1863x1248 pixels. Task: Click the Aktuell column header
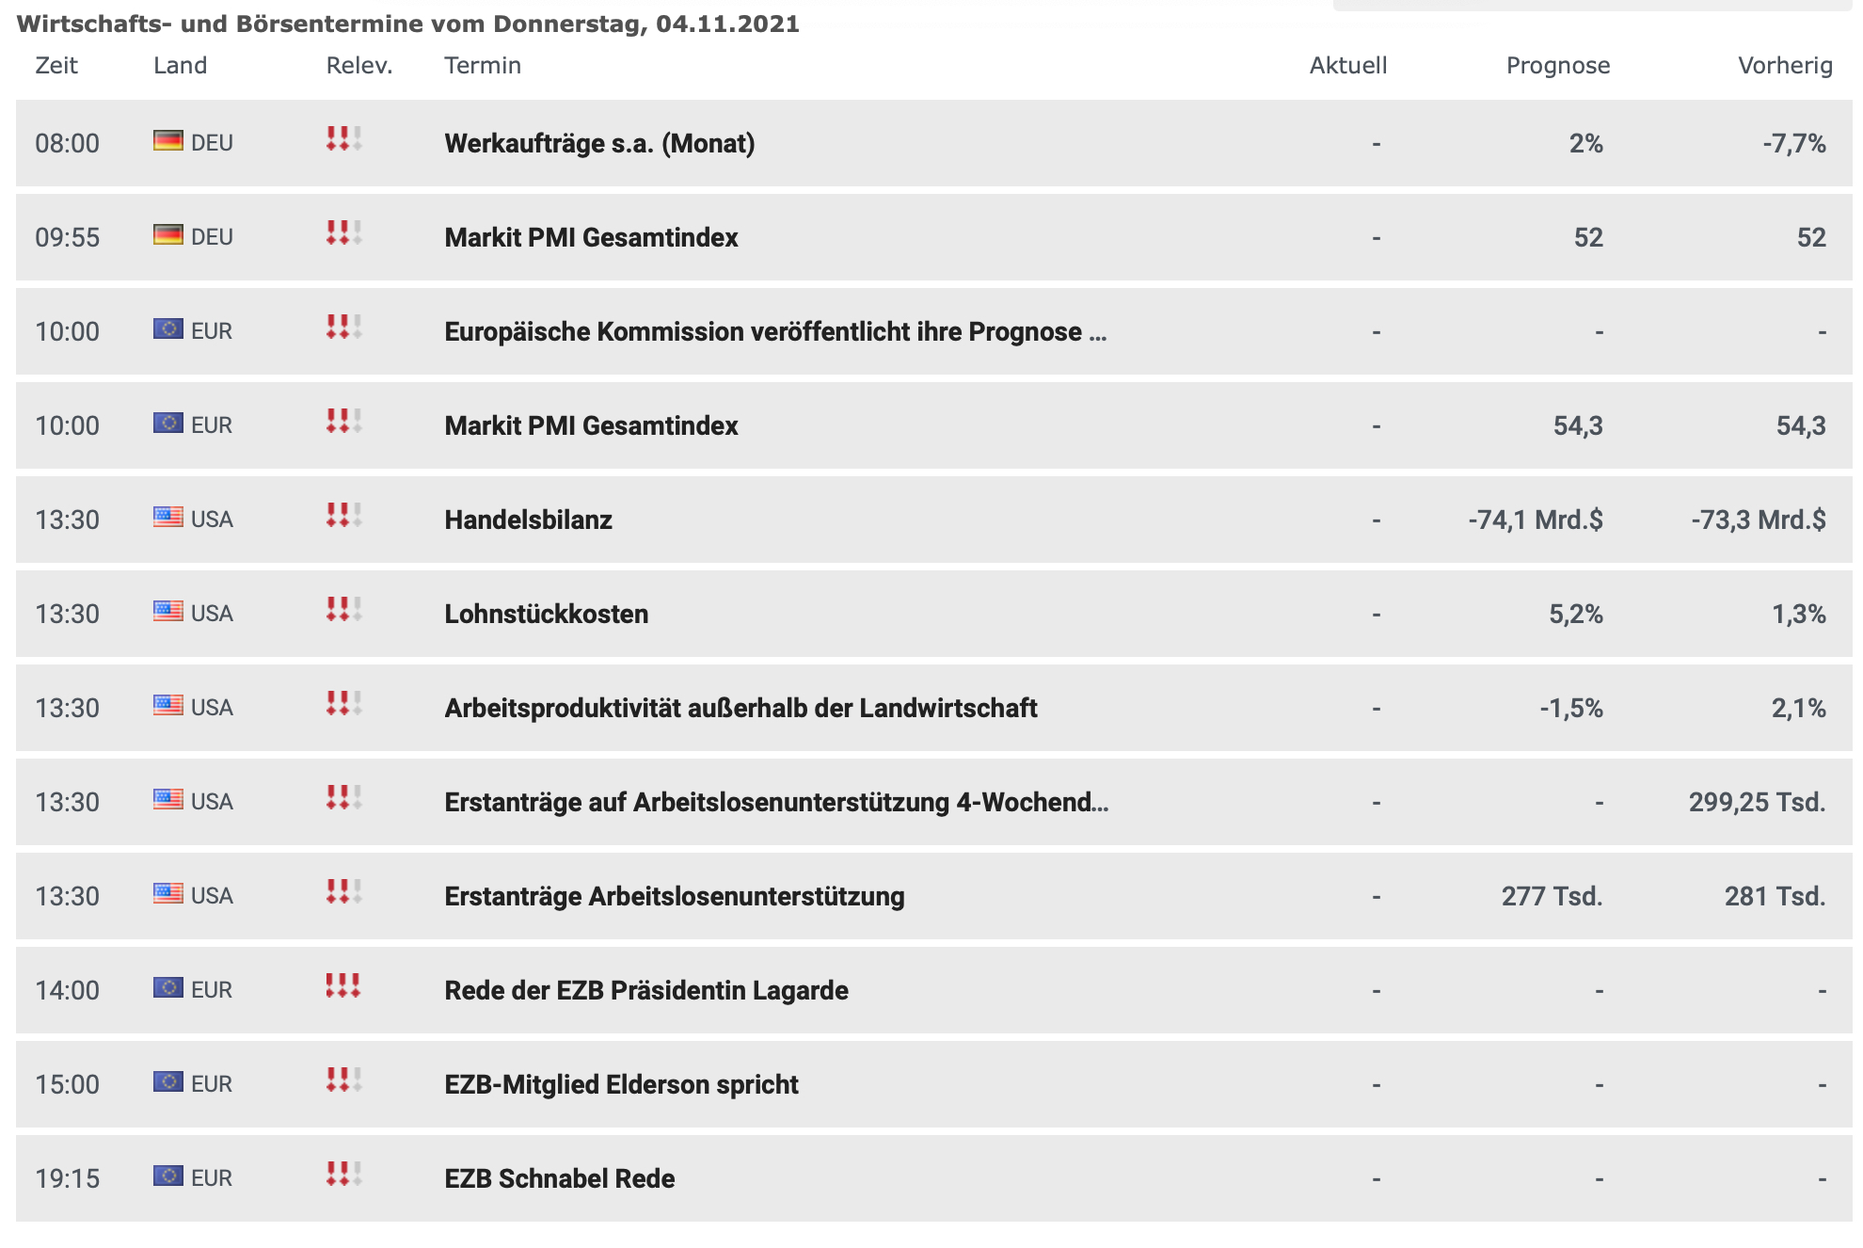tap(1348, 65)
